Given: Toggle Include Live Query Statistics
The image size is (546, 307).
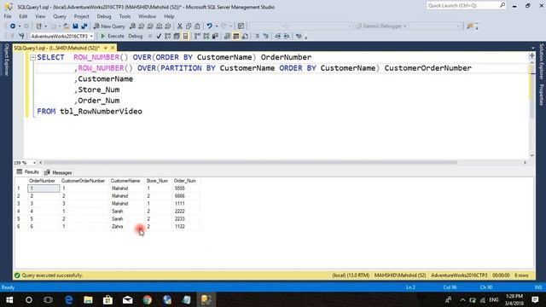Looking at the screenshot, I should [x=206, y=36].
